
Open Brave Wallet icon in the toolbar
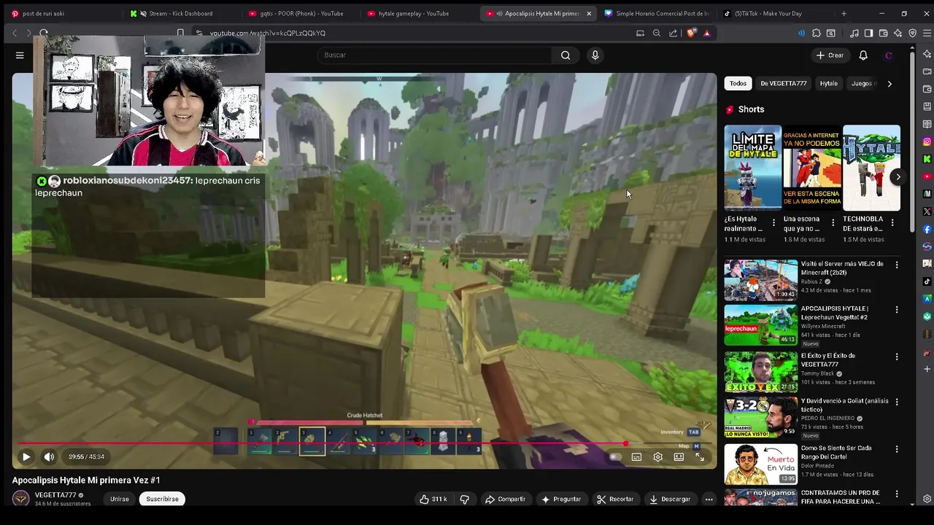[x=884, y=33]
